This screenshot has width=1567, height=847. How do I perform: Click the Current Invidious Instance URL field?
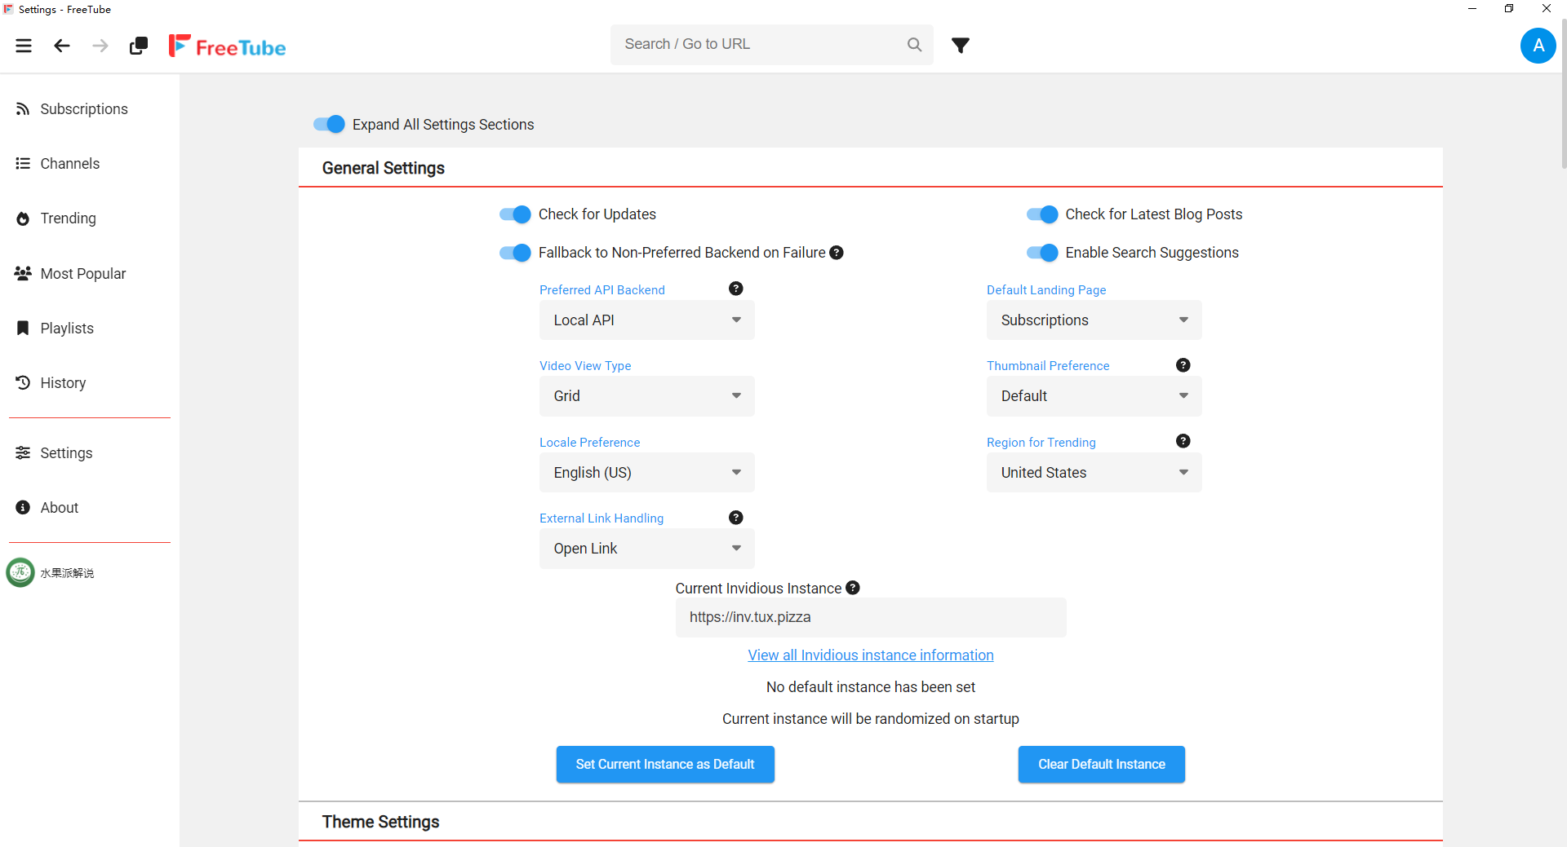pos(871,617)
